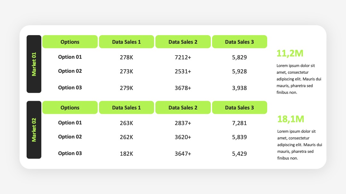
Task: Select the 11,2M green heading
Action: [290, 53]
